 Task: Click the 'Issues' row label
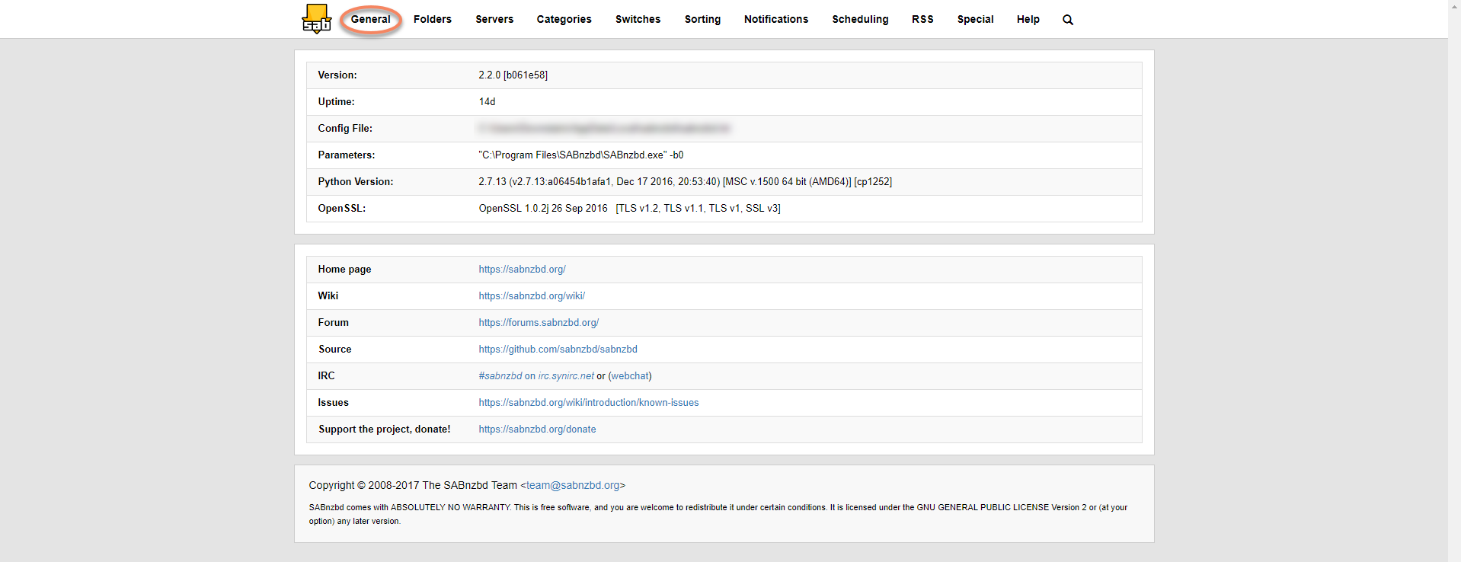point(334,403)
